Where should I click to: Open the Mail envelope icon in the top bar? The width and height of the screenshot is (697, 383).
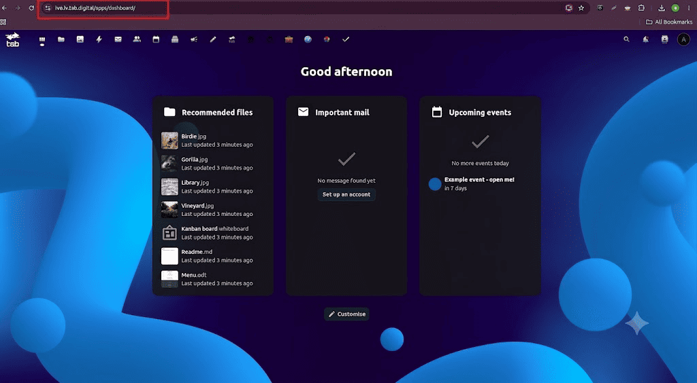click(118, 39)
